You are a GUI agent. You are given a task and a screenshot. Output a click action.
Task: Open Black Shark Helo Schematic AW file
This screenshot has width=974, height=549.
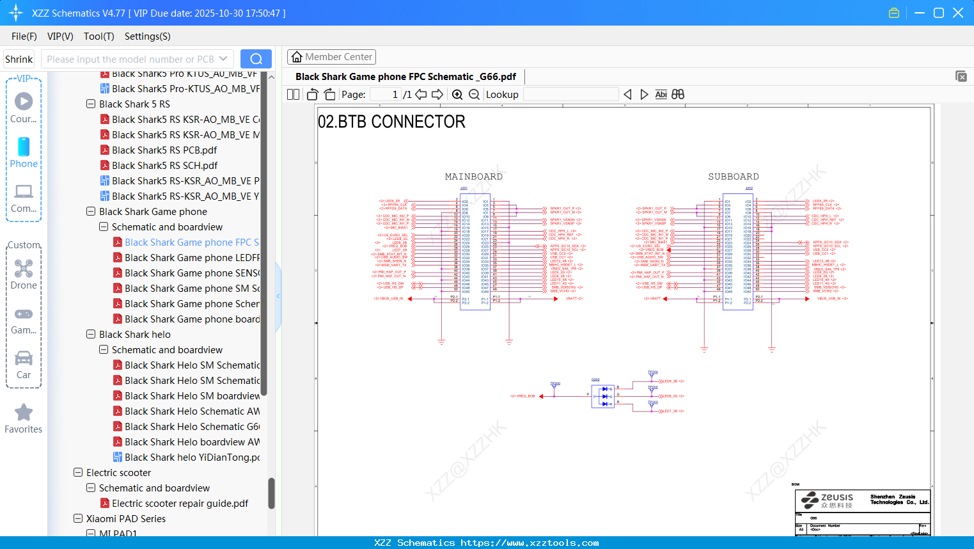point(186,411)
